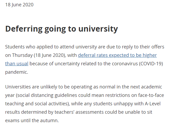Click the 'A-Level' text

[153, 104]
